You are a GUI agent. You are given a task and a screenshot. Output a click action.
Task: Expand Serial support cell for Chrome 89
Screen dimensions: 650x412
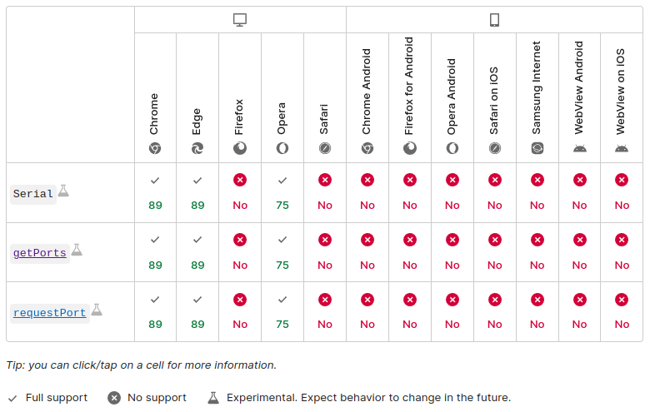coord(155,192)
